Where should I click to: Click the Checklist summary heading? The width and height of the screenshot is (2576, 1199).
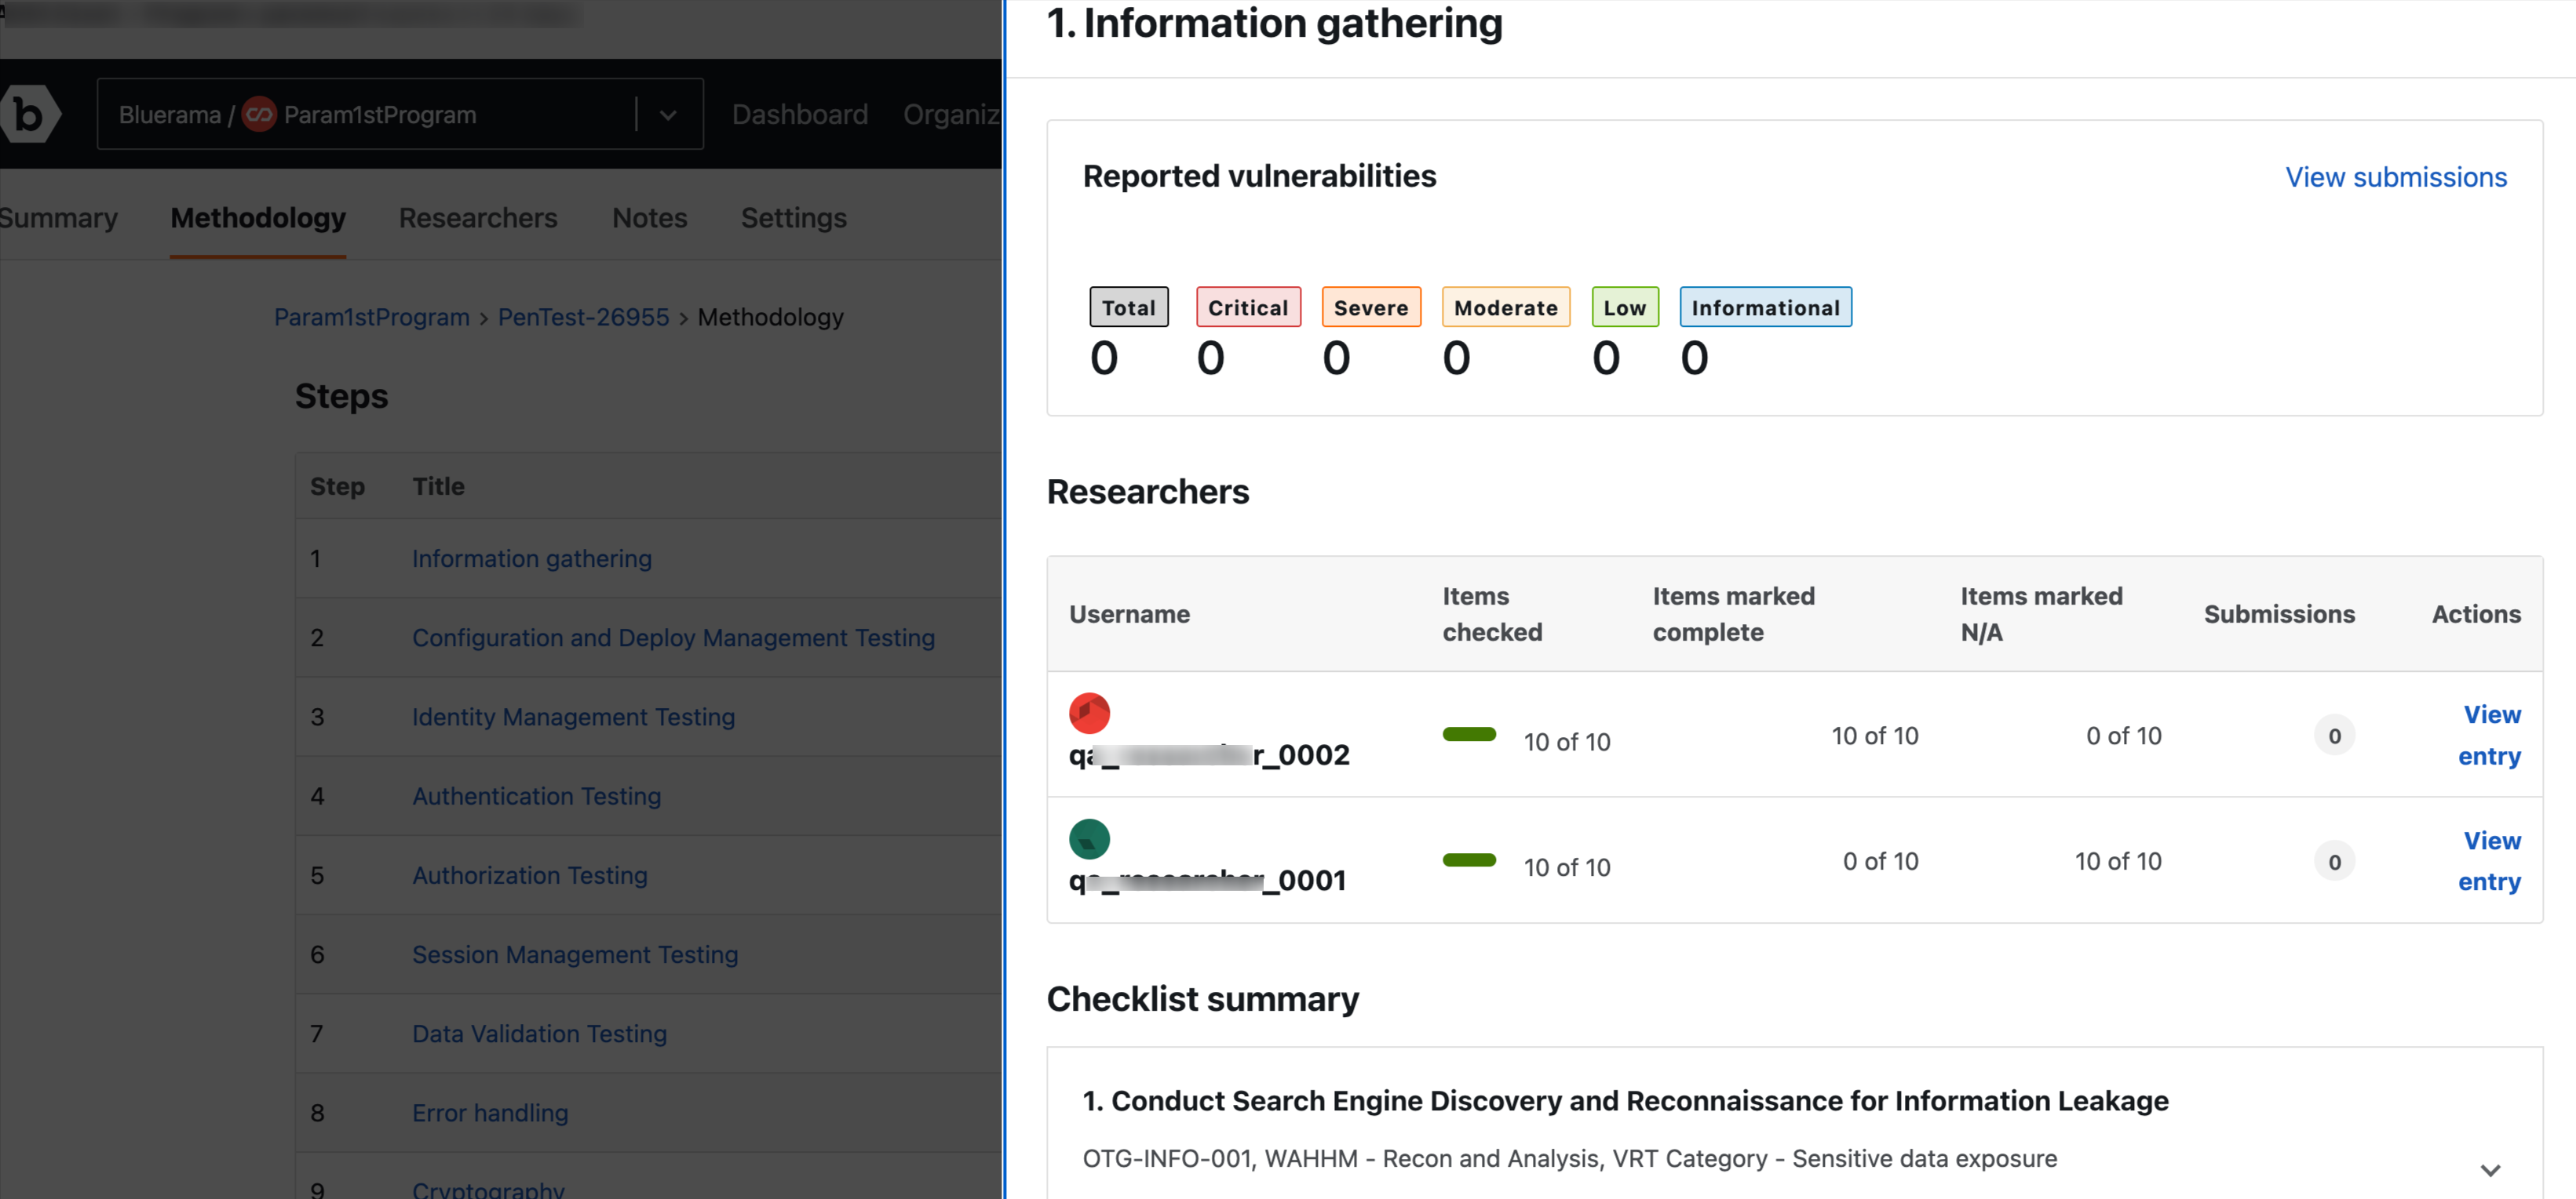point(1203,999)
